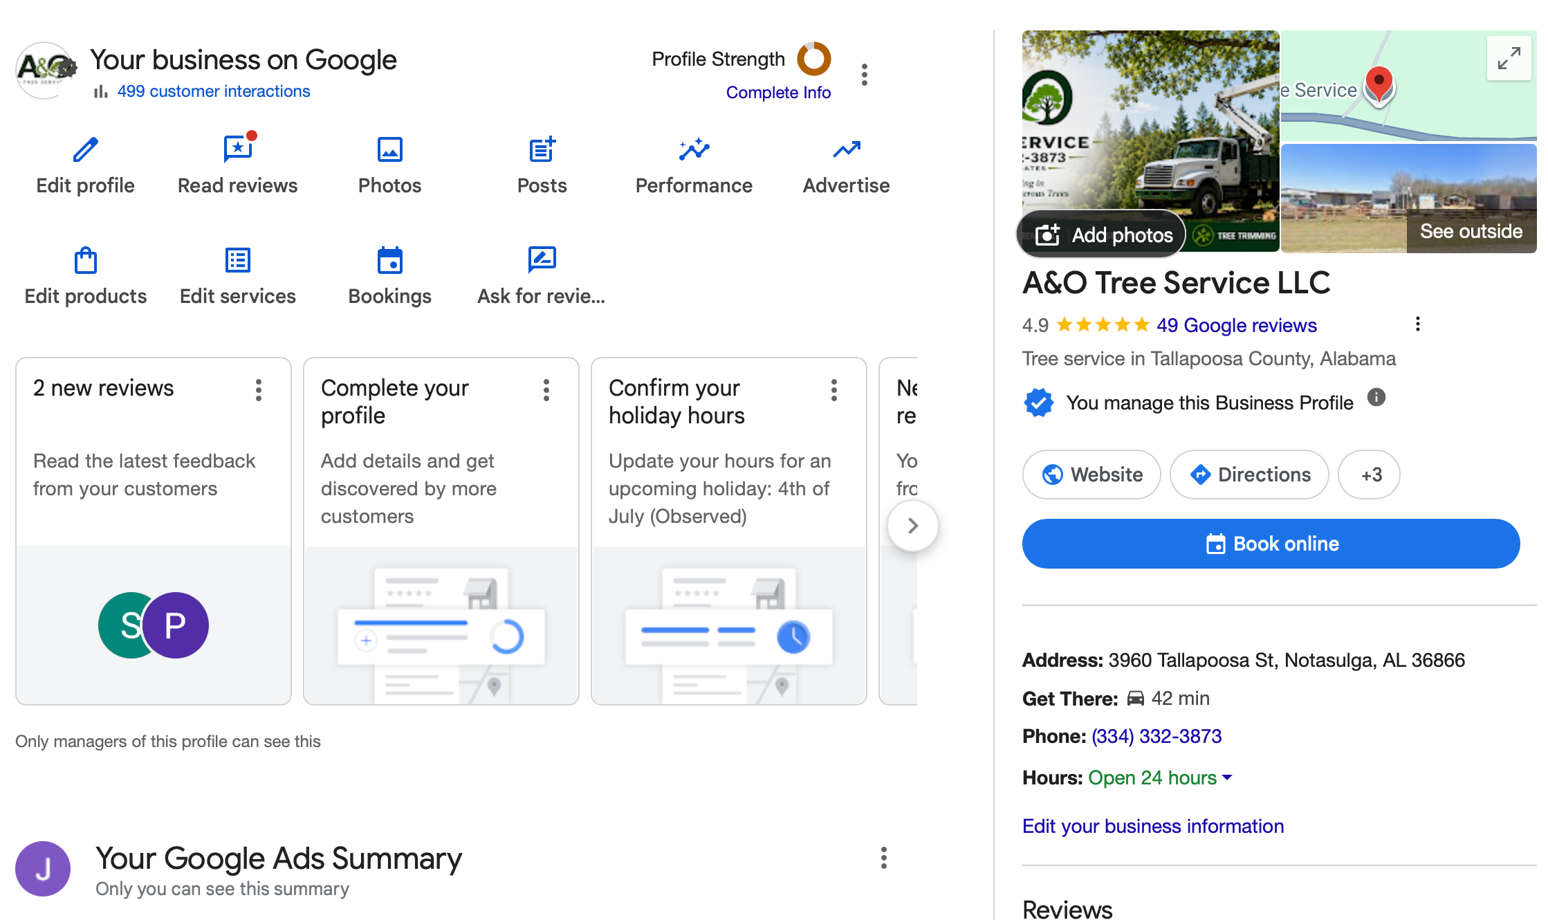This screenshot has width=1548, height=920.
Task: Expand the map with the fullscreen arrows icon
Action: coord(1509,58)
